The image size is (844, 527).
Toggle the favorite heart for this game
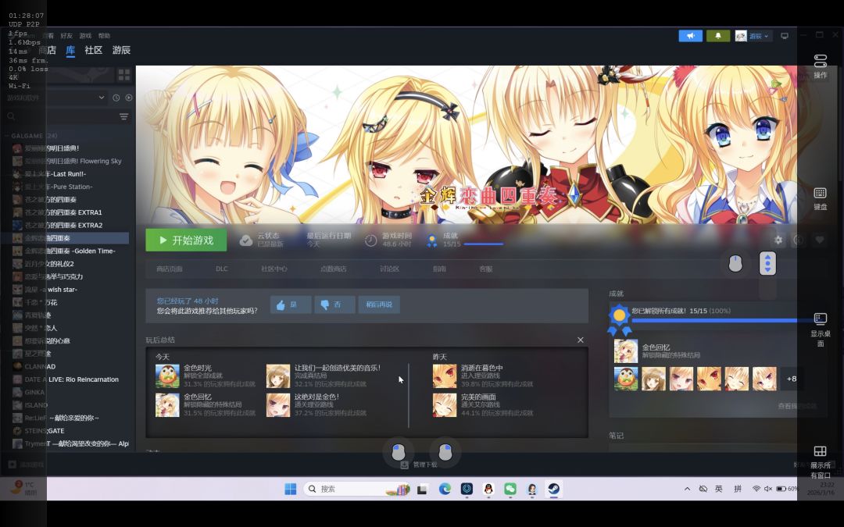(819, 240)
